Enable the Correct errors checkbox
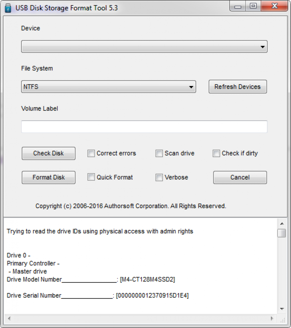The image size is (291, 328). coord(91,153)
